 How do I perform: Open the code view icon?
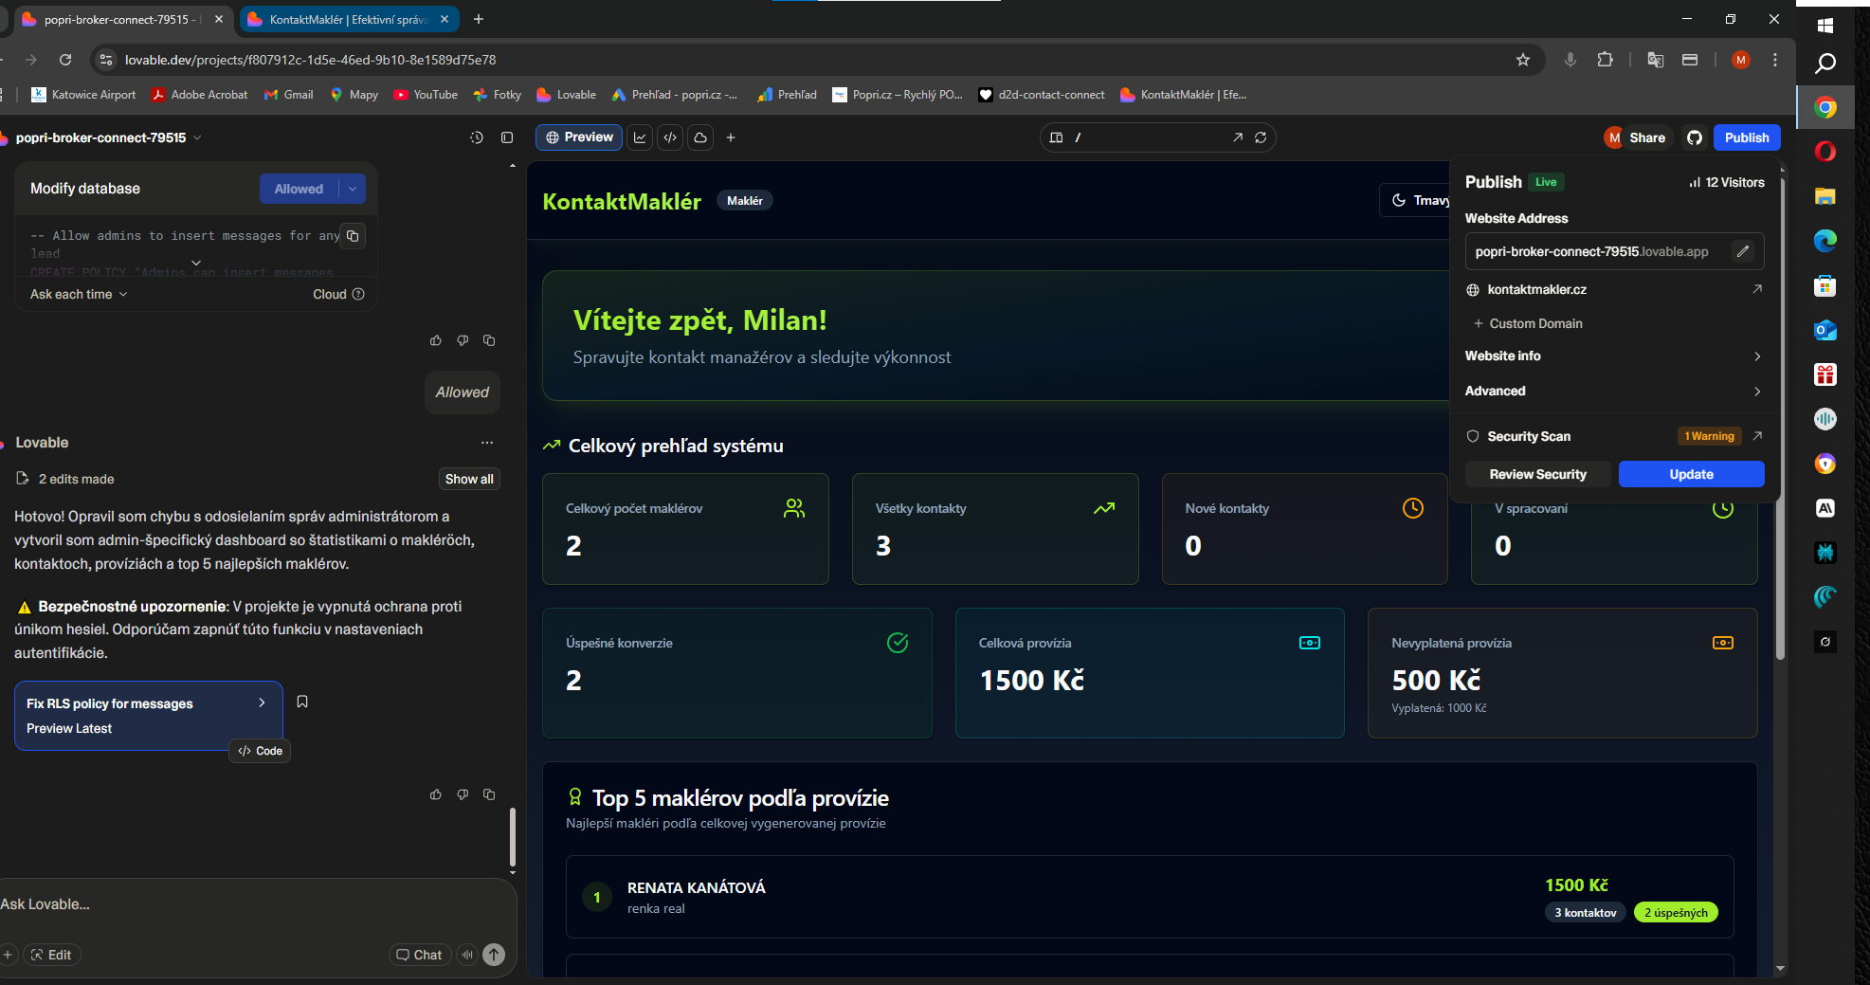pyautogui.click(x=670, y=137)
